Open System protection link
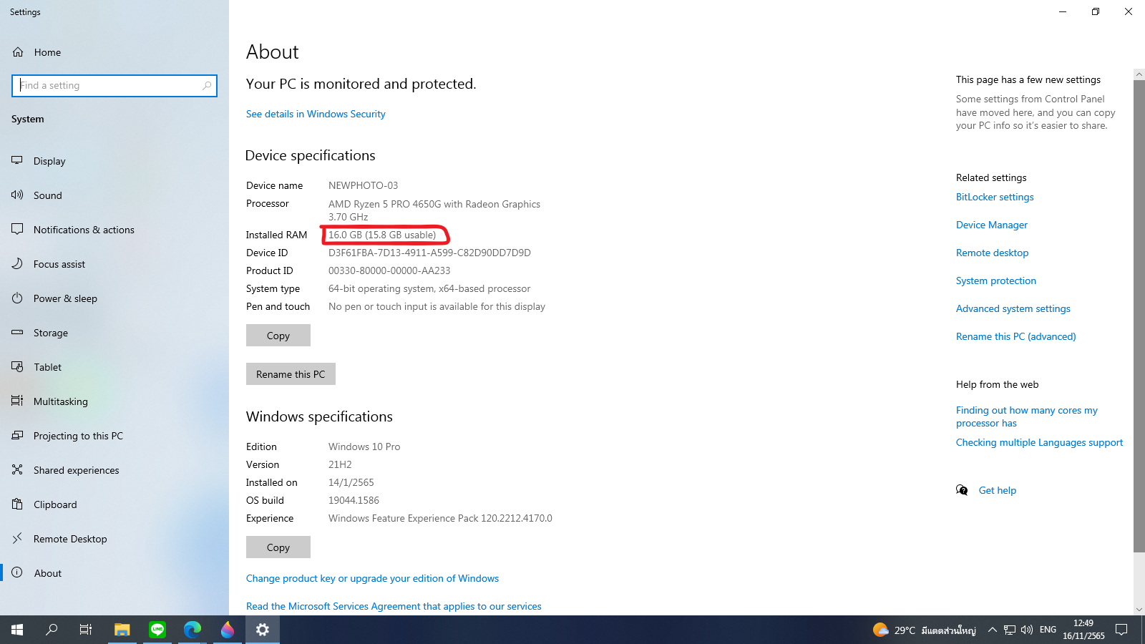Screen dimensions: 1145x644 pos(996,280)
